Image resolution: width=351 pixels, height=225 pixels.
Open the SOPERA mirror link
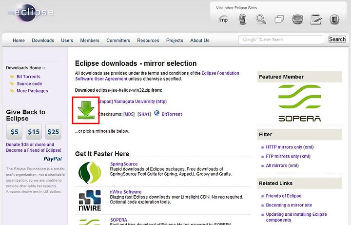point(118,220)
